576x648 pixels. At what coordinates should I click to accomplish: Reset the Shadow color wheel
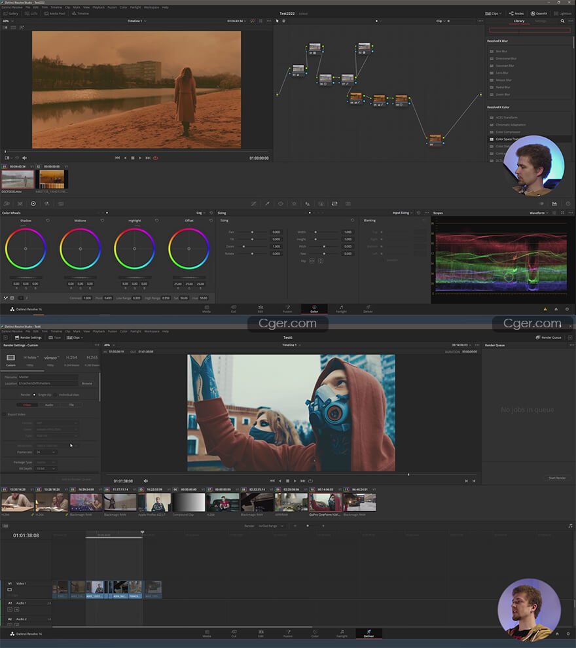(48, 221)
